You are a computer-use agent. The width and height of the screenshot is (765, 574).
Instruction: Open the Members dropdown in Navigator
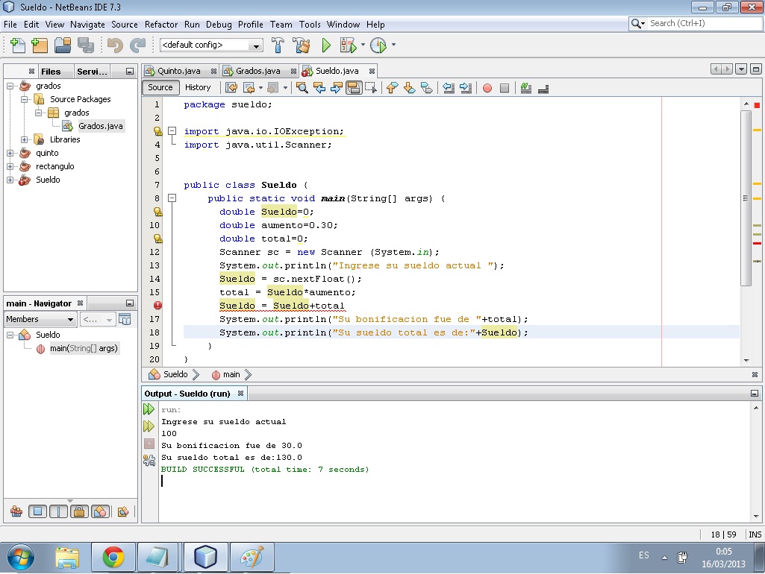pyautogui.click(x=40, y=319)
